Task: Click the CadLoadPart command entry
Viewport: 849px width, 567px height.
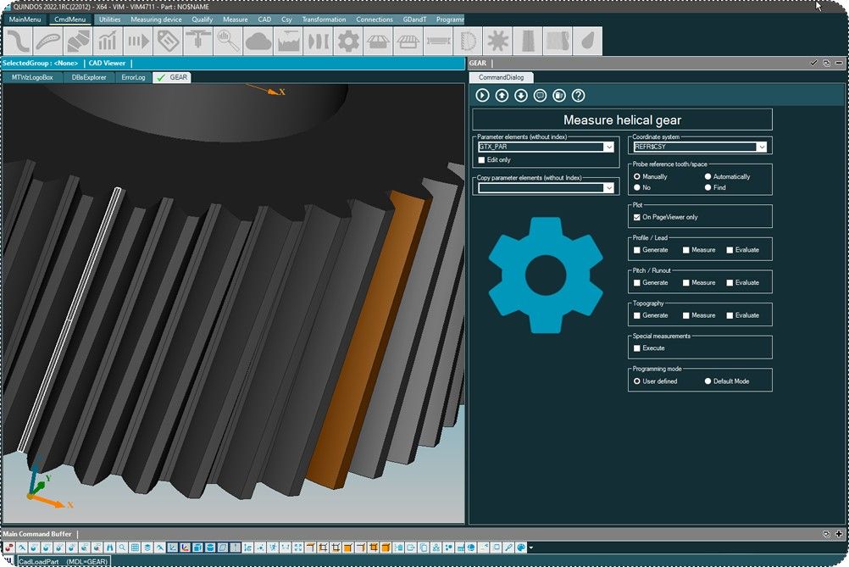Action: (x=64, y=562)
